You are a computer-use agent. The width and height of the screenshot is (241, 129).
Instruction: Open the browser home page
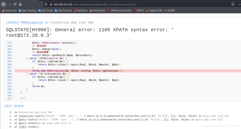(20, 4)
